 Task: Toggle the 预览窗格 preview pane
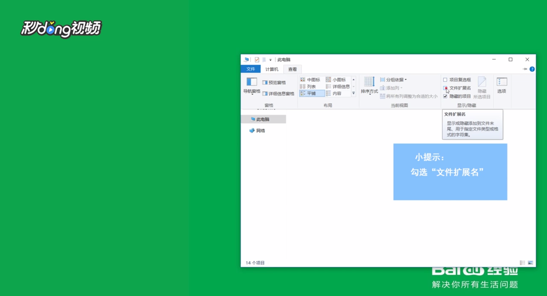[x=274, y=82]
